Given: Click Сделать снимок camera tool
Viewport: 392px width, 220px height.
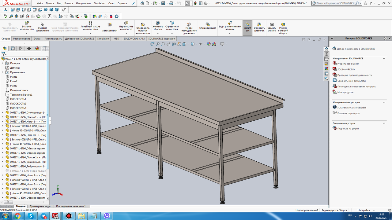Looking at the screenshot, I should (272, 27).
